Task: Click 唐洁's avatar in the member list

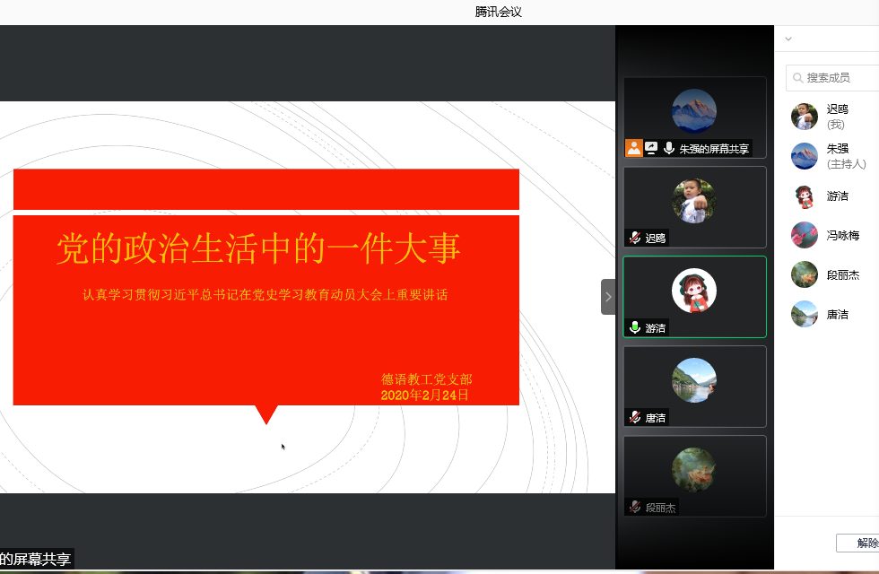Action: (804, 314)
